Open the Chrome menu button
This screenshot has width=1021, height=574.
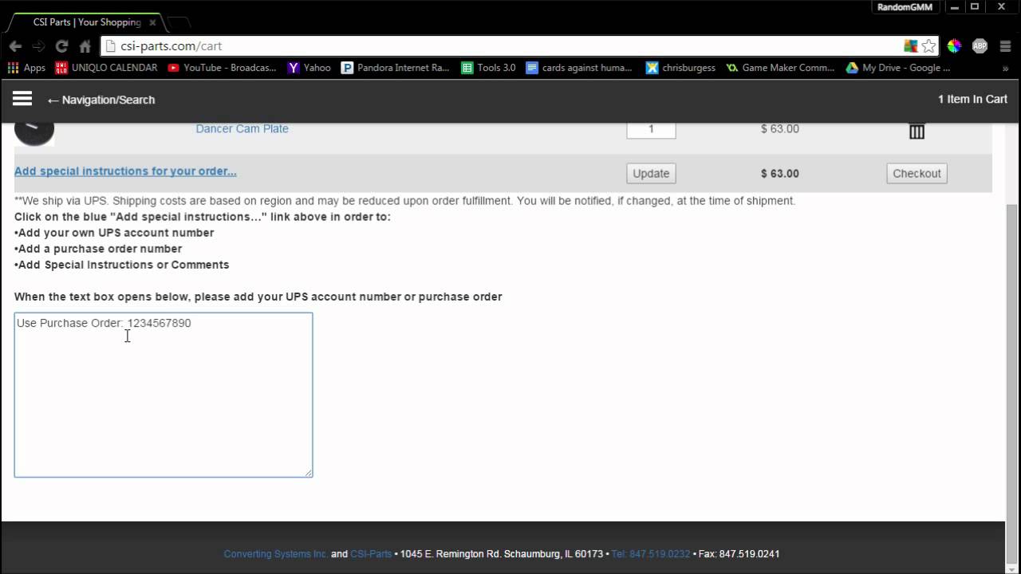(x=1005, y=46)
